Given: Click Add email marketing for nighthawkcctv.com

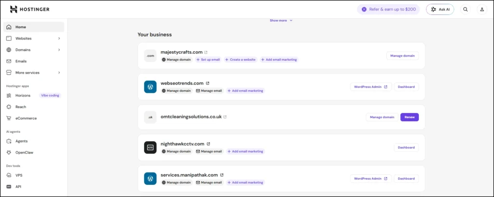Looking at the screenshot, I should [x=246, y=151].
